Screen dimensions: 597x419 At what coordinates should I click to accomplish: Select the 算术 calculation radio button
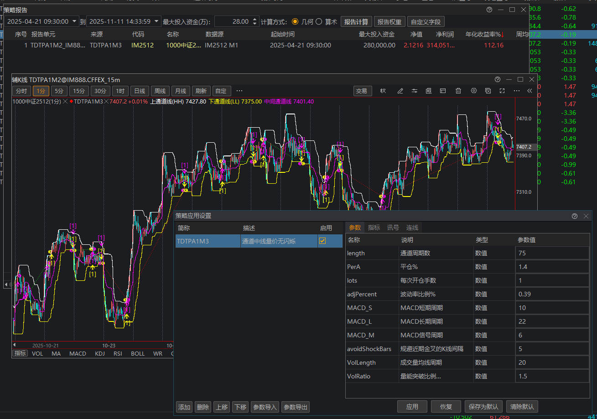[x=319, y=21]
